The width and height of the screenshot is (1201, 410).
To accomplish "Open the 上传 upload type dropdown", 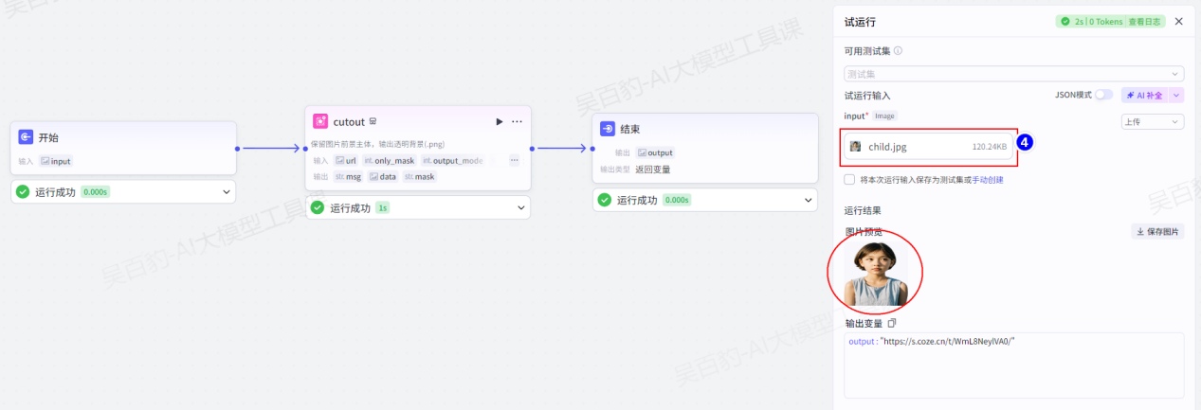I will pos(1152,121).
